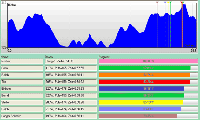
Task: Select the light blue triangle marker above chart
Action: tap(165, 2)
